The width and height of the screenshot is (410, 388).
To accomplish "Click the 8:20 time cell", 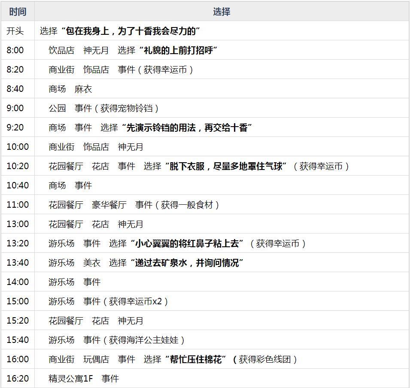I will [18, 69].
